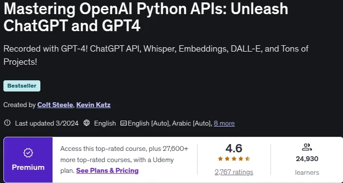343x183 pixels.
Task: Open Kevin Katz's instructor profile
Action: point(93,105)
